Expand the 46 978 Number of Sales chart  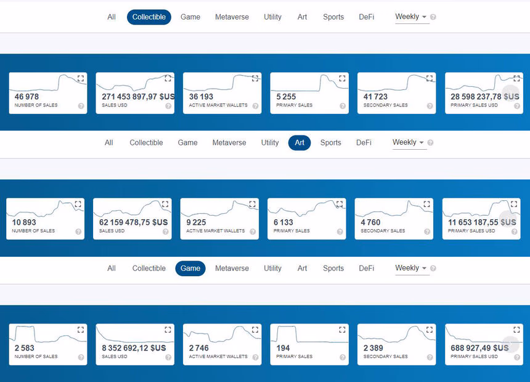(81, 79)
